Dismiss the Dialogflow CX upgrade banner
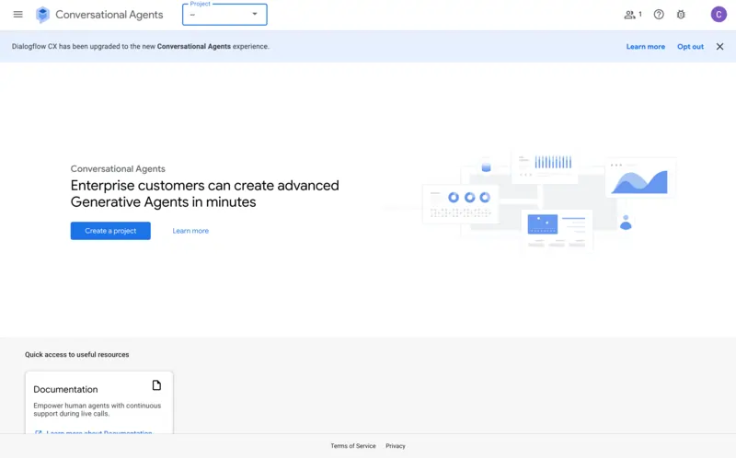The image size is (736, 458). click(719, 47)
